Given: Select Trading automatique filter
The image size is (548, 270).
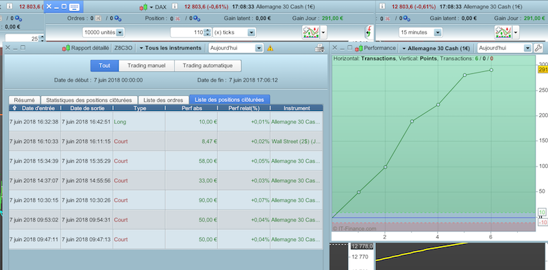Looking at the screenshot, I should click(208, 65).
